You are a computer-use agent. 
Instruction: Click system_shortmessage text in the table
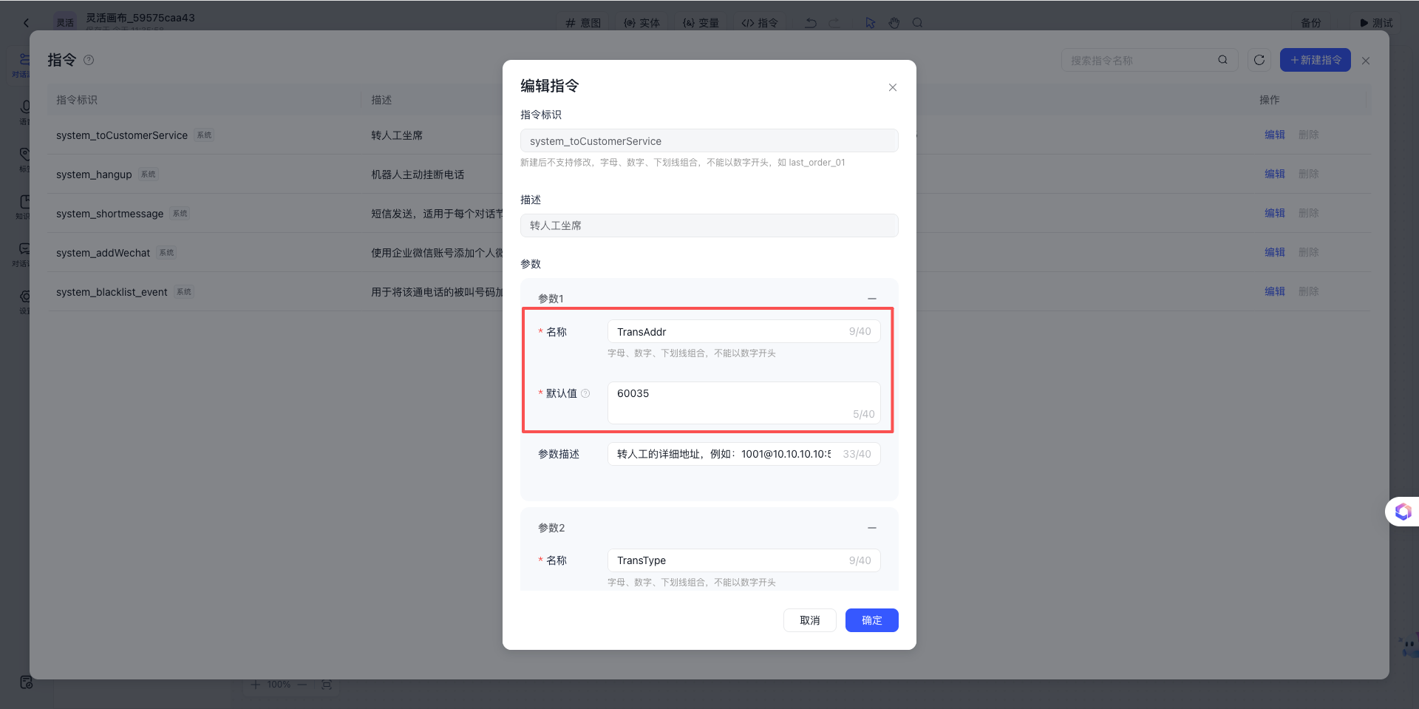point(109,214)
